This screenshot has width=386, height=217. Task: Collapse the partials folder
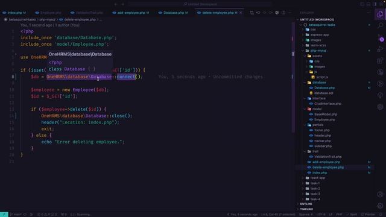318,125
